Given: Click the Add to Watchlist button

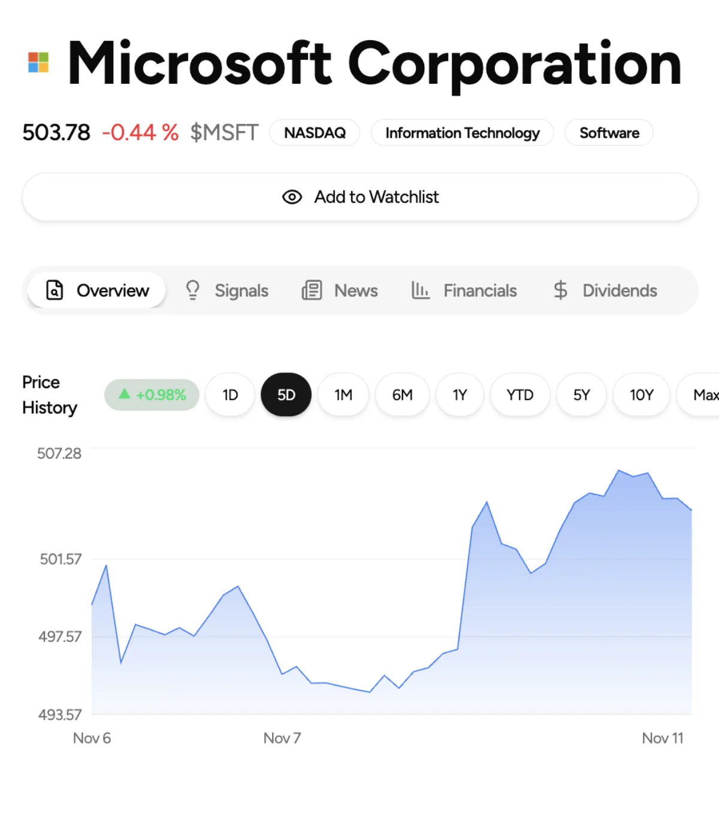Looking at the screenshot, I should 359,197.
